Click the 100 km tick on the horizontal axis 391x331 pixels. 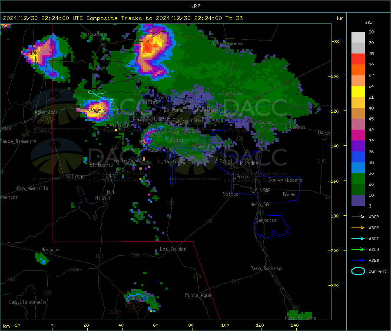pos(225,325)
